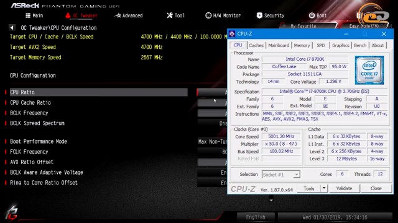Open the CPU Cache Ratio value field
The image size is (398, 223).
[212, 103]
